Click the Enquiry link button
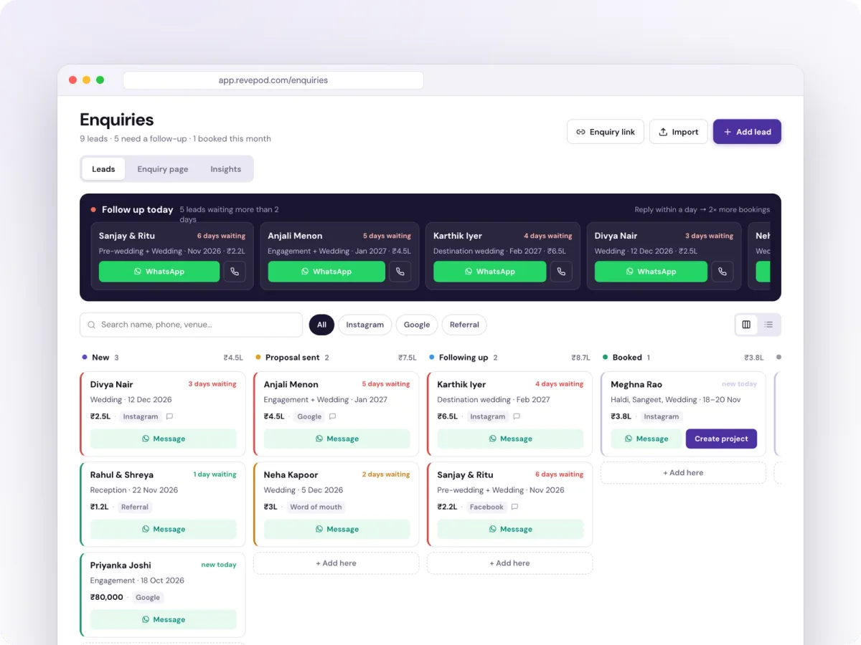The height and width of the screenshot is (645, 861). (606, 132)
